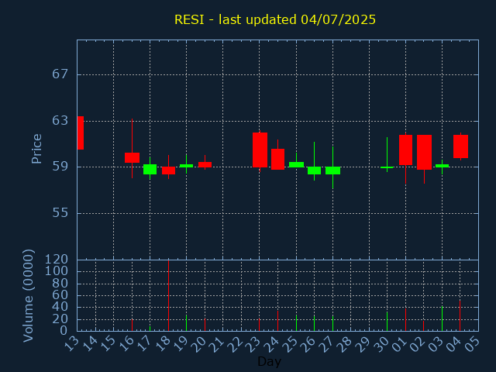The image size is (496, 372).
Task: Click price tick label 59
Action: tap(60, 167)
